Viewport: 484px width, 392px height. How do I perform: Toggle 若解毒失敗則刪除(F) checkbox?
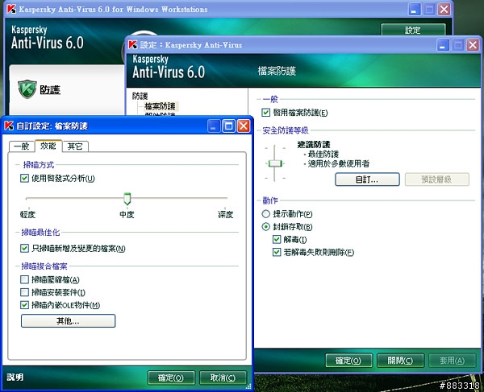[x=277, y=252]
